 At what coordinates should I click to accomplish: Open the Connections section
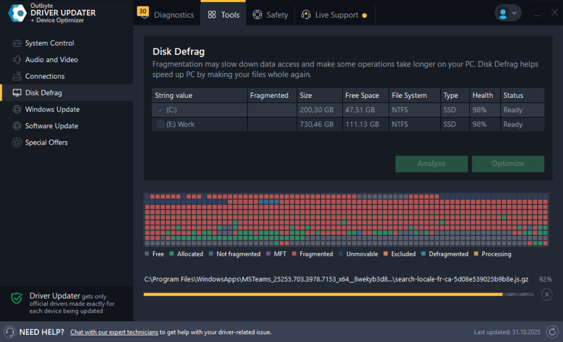coord(46,76)
